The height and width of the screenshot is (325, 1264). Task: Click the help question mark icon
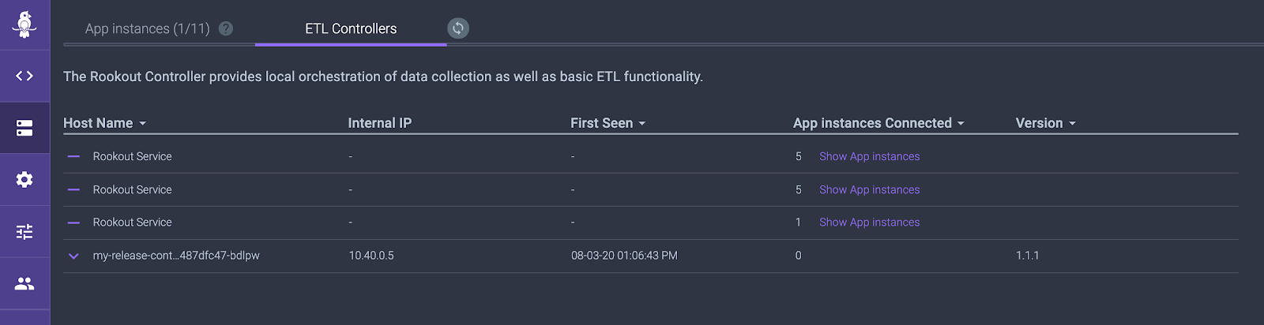226,28
